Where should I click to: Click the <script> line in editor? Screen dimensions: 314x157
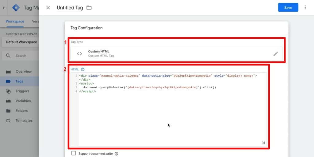click(87, 83)
